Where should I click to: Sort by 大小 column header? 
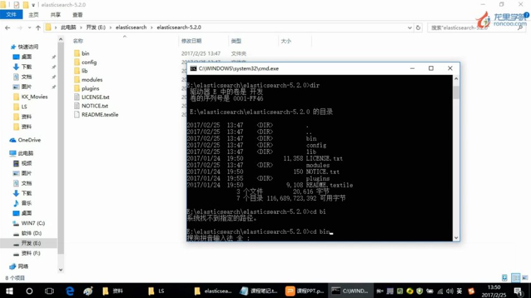(286, 41)
